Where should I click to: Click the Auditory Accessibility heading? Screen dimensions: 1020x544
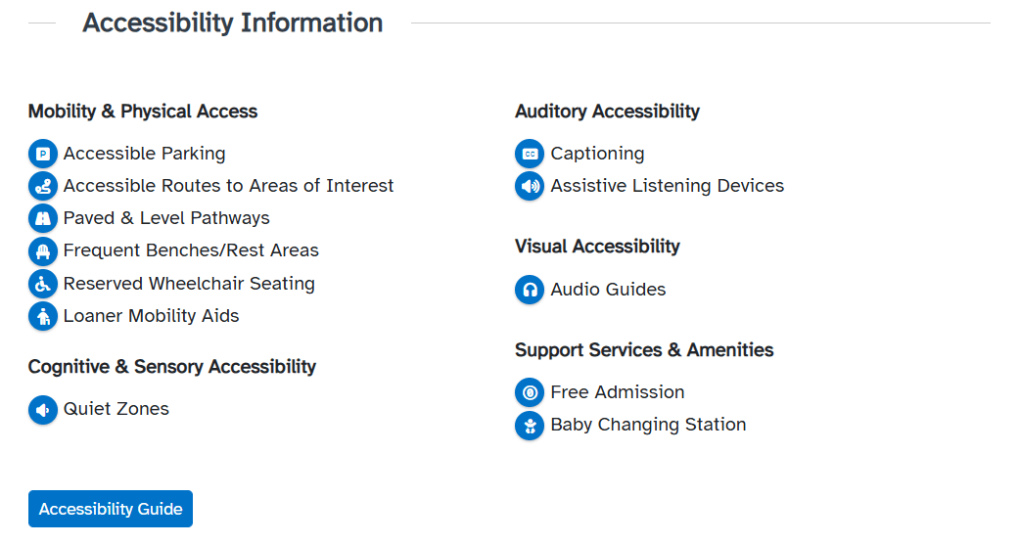pos(607,112)
